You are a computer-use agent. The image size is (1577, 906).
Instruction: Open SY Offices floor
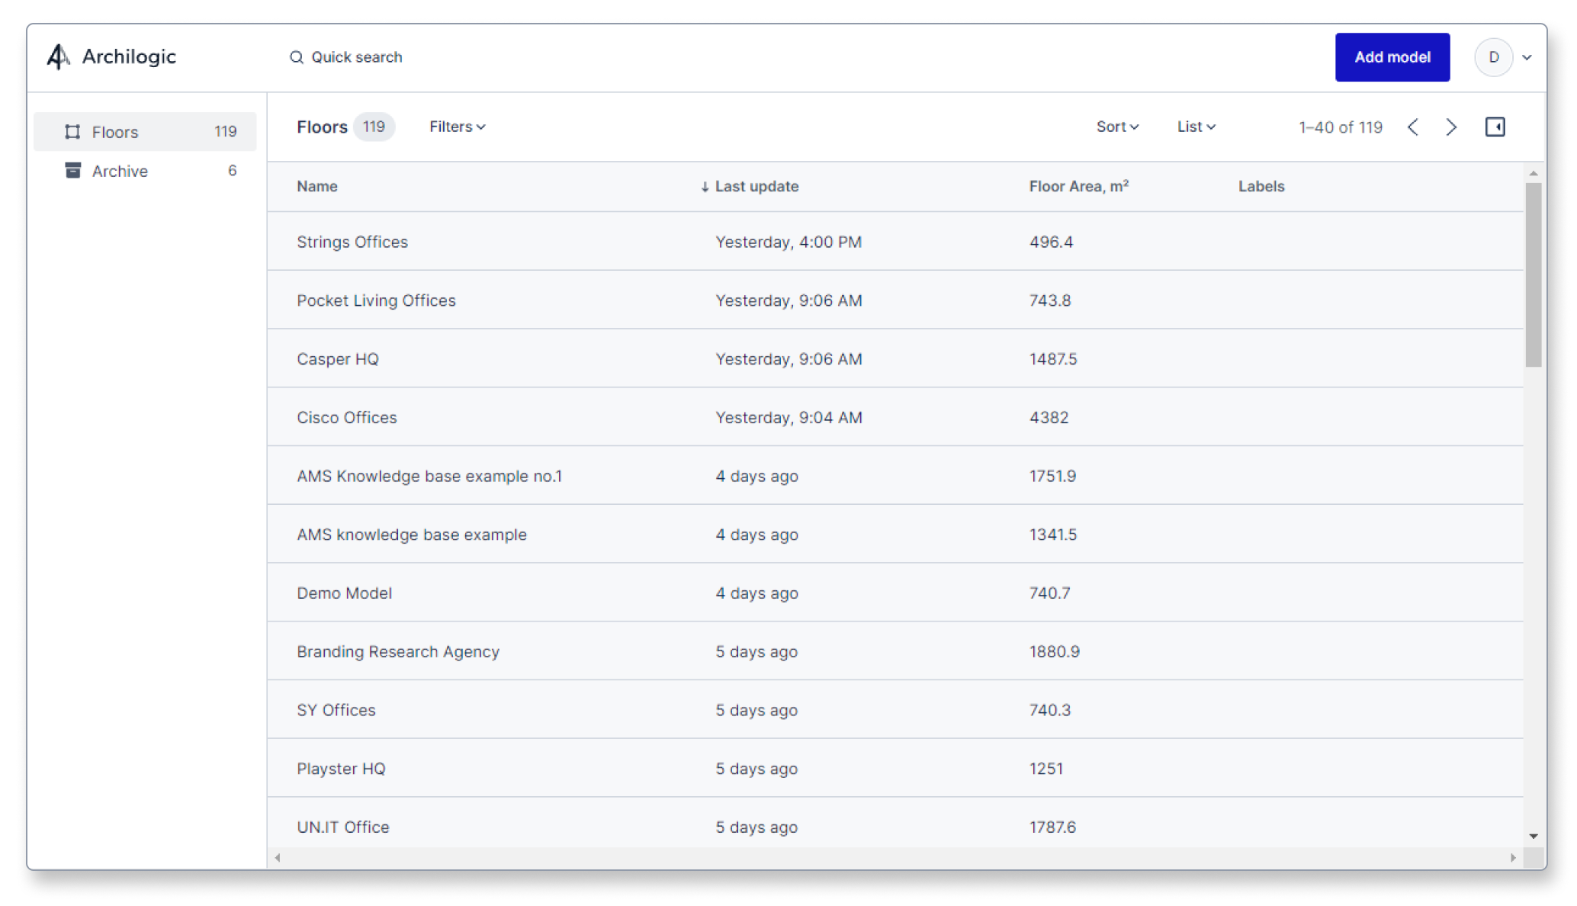coord(895,710)
